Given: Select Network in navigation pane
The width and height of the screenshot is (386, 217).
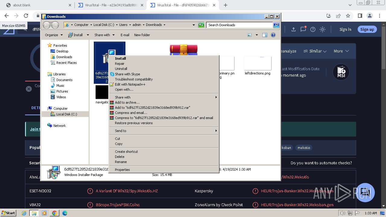Looking at the screenshot, I should (59, 126).
